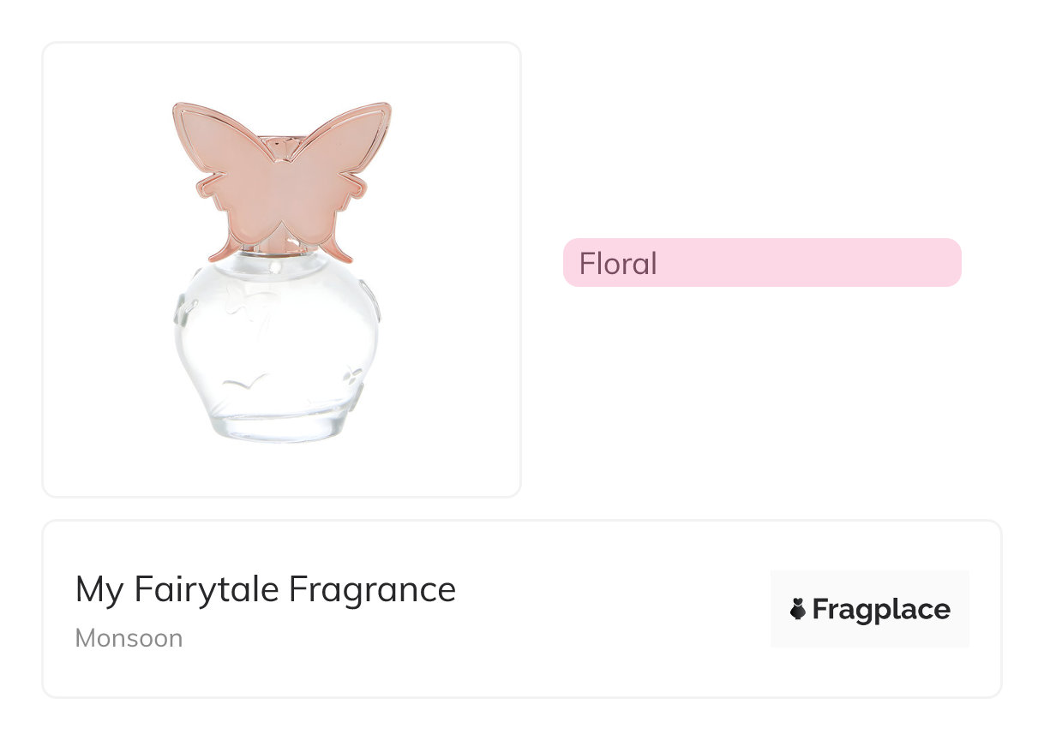Click the Fragplace bottle logo icon

(x=797, y=609)
